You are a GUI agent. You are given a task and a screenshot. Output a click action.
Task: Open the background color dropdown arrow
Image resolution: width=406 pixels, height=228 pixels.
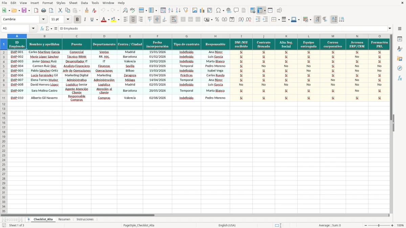coord(118,20)
